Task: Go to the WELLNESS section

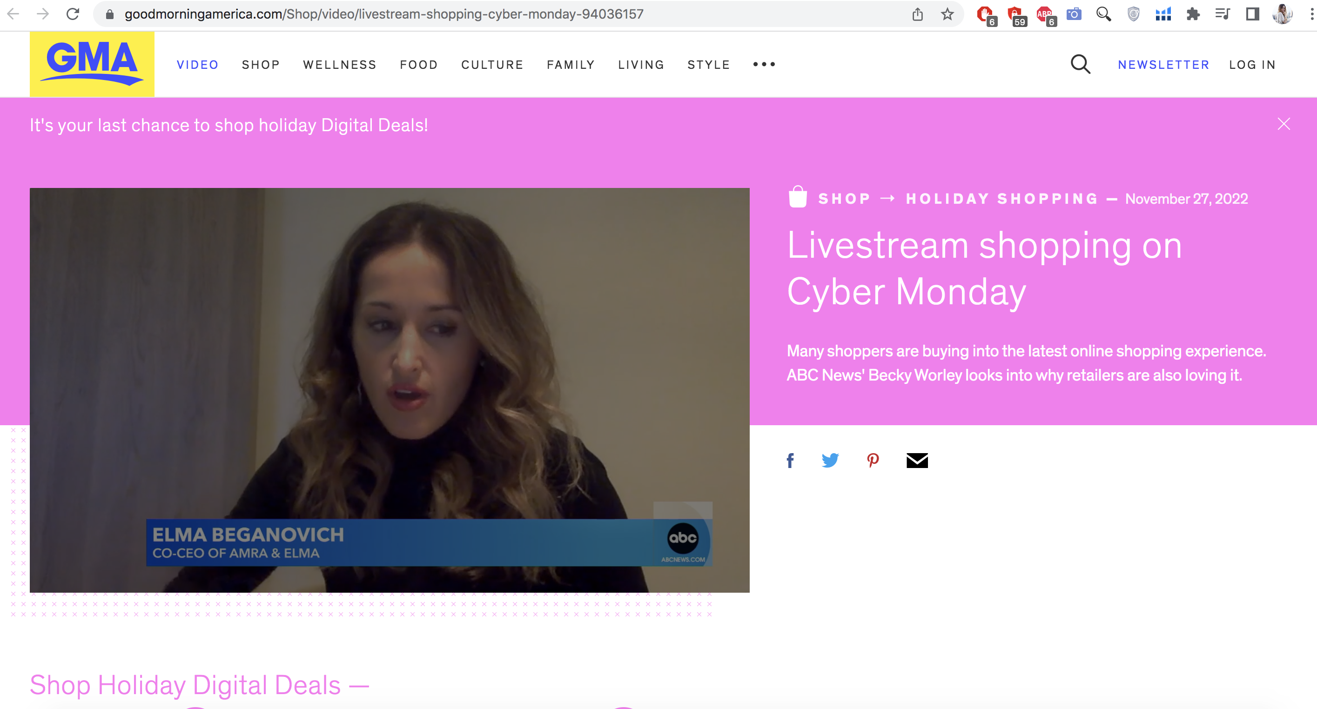Action: (339, 65)
